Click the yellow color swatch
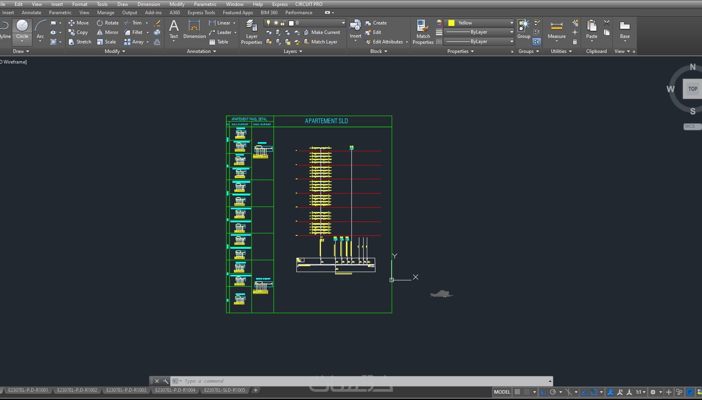This screenshot has height=400, width=702. [x=451, y=23]
